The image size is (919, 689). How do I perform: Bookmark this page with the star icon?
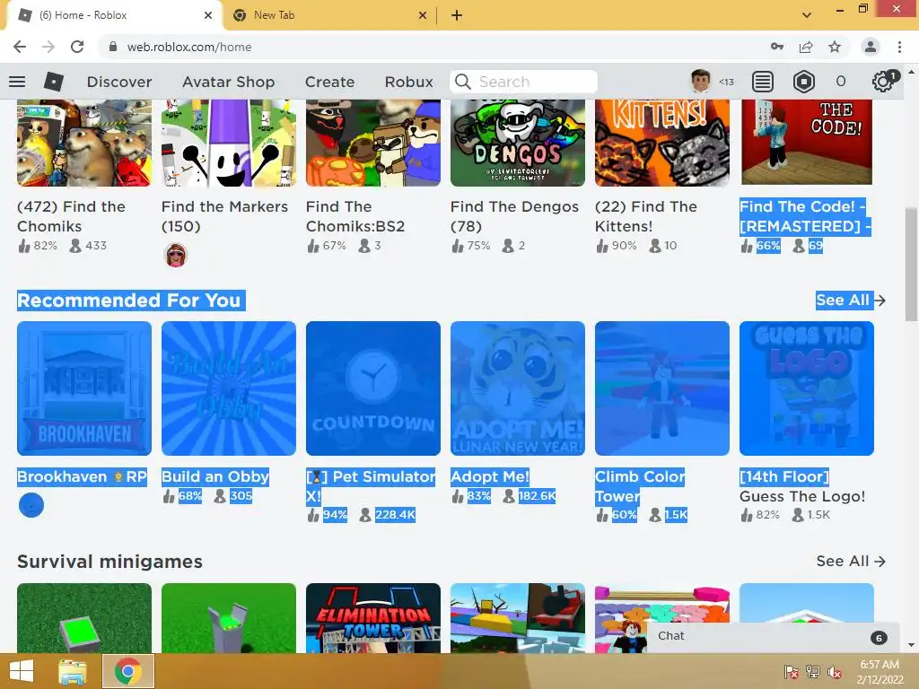pyautogui.click(x=835, y=47)
